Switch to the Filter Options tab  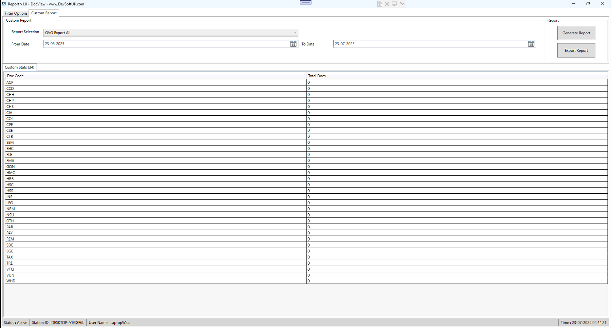tap(16, 13)
